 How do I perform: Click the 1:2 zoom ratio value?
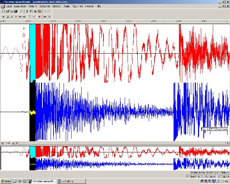(x=8, y=143)
